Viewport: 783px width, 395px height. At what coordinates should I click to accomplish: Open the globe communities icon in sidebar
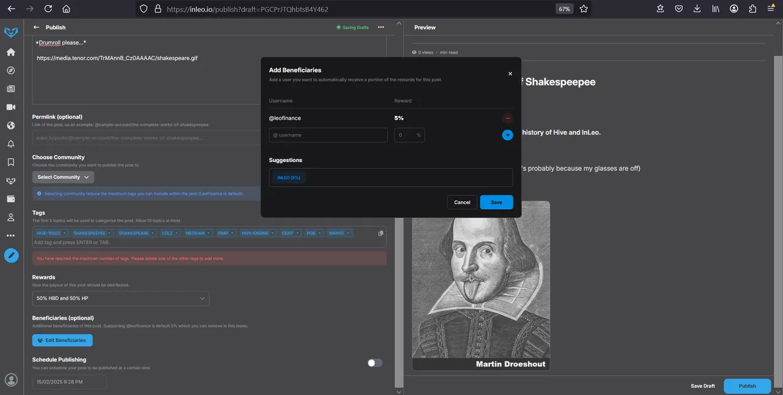[11, 125]
